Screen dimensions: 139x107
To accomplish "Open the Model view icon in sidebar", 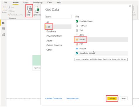I will pos(3,35).
